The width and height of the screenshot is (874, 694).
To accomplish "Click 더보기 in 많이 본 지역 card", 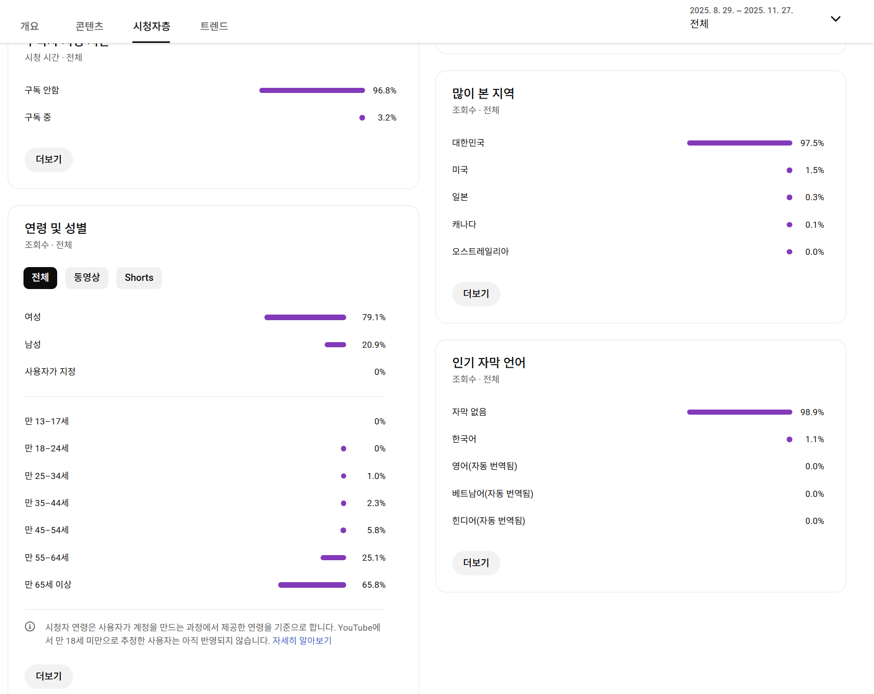I will point(476,294).
